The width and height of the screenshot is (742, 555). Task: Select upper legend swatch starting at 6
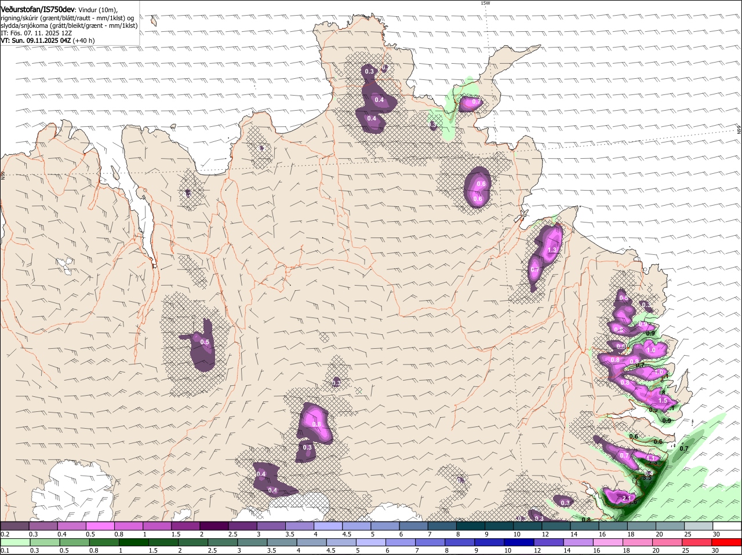[413, 526]
